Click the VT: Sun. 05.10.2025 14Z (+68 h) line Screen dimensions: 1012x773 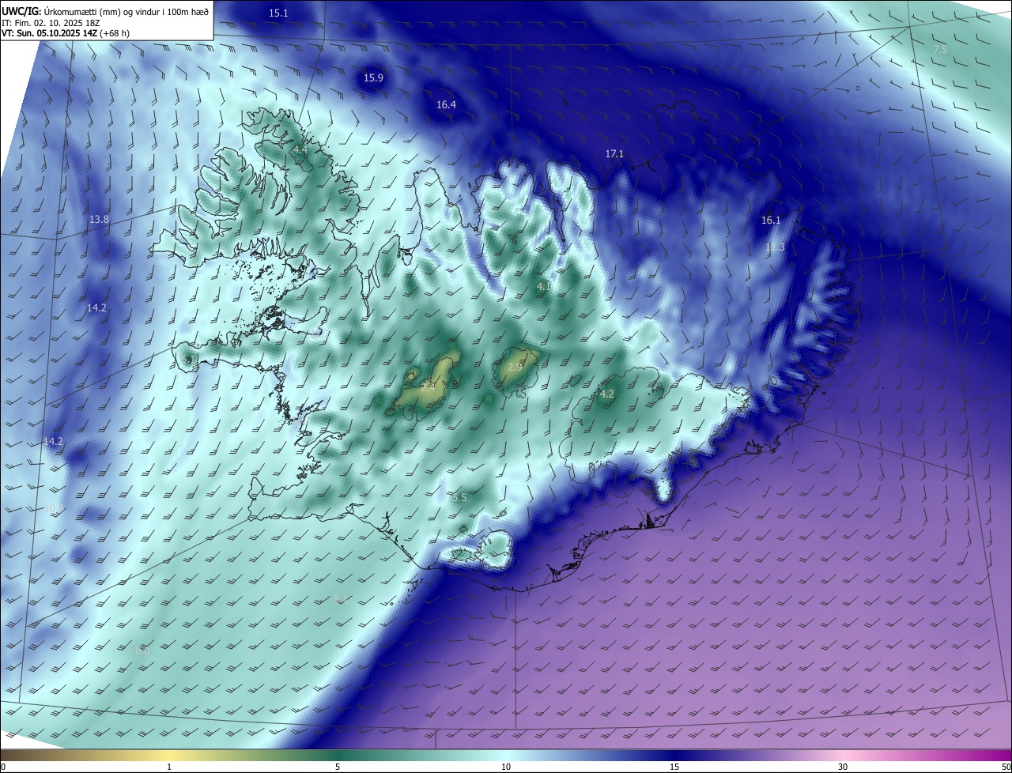click(66, 34)
